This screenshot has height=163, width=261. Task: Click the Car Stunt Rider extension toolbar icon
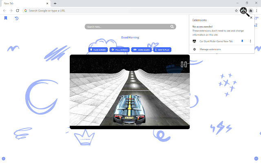click(x=243, y=10)
